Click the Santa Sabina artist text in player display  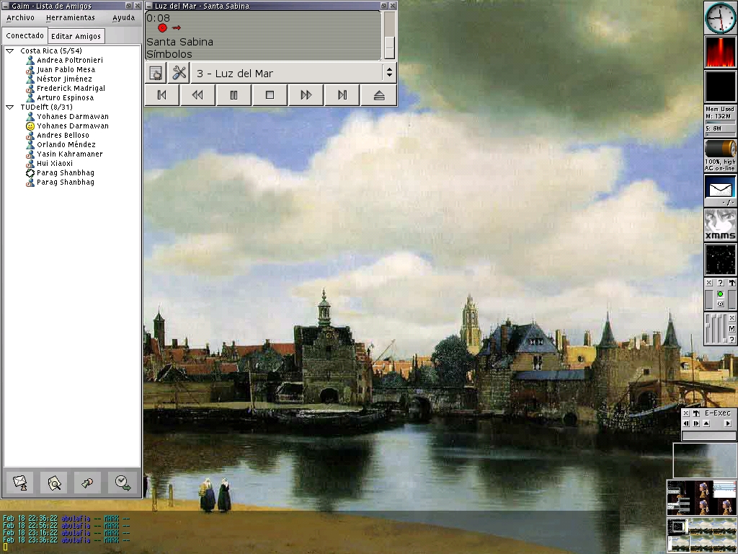tap(179, 42)
